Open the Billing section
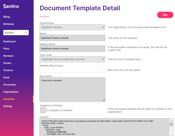Screen dimensions: 175x136 point(7,17)
